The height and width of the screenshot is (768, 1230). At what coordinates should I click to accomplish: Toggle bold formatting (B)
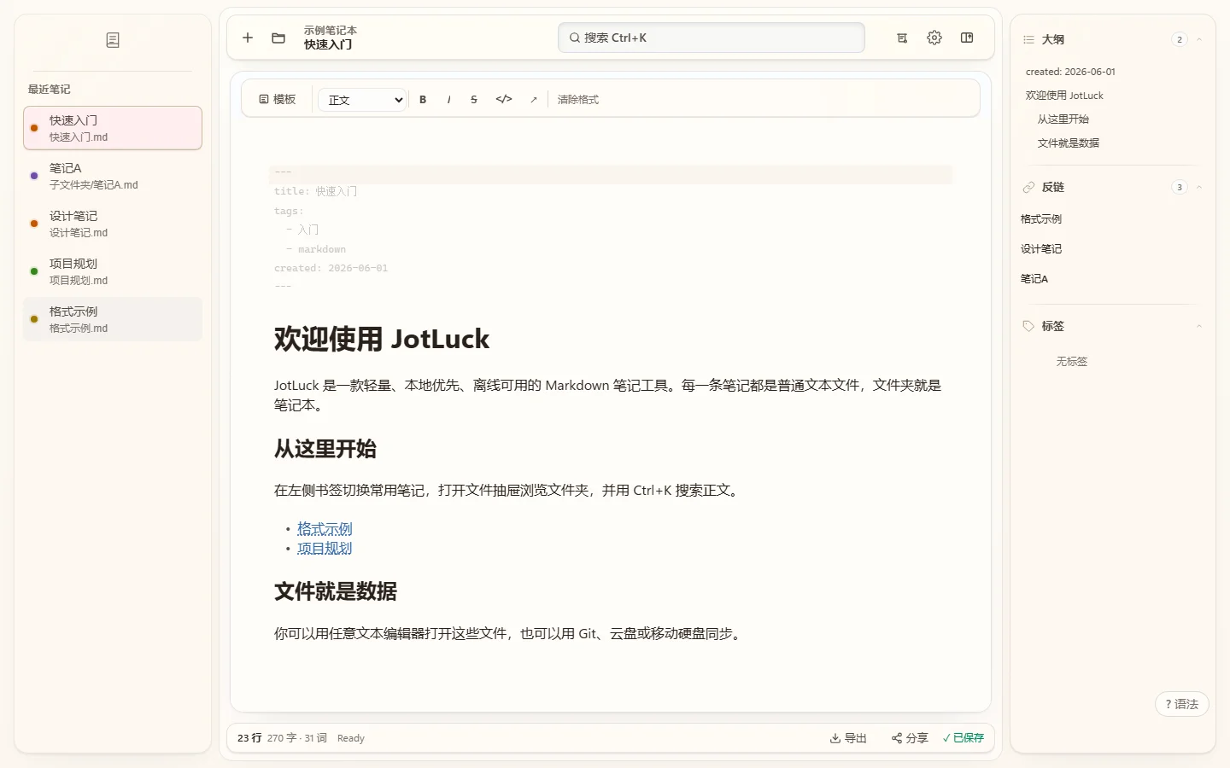coord(423,100)
